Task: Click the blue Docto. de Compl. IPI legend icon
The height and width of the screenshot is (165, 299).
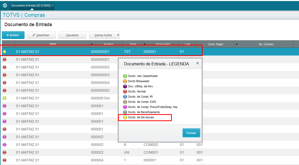Action: (125, 97)
